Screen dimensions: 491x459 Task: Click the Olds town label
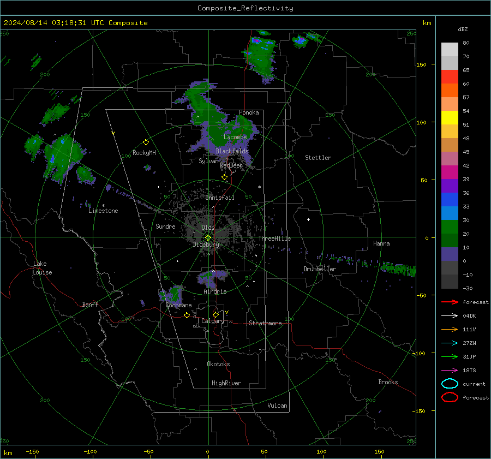[208, 228]
